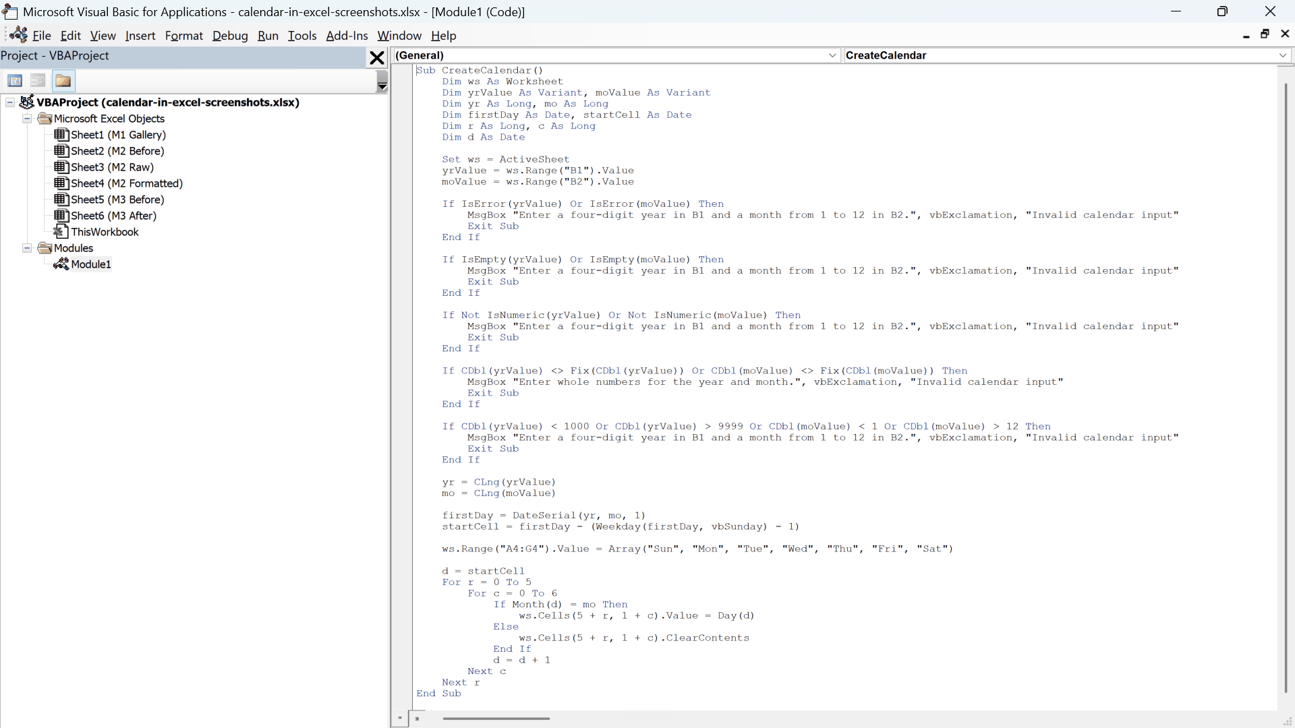Screen dimensions: 1295x728
Task: Click the 'firstDay = DateSerial(yr, mo, 1)' line
Action: 544,515
